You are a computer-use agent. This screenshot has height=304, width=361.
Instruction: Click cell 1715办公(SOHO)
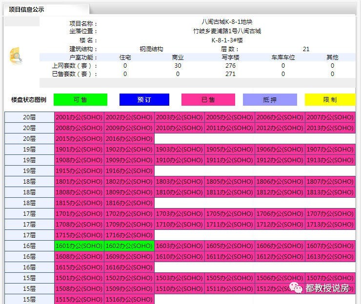click(79, 235)
